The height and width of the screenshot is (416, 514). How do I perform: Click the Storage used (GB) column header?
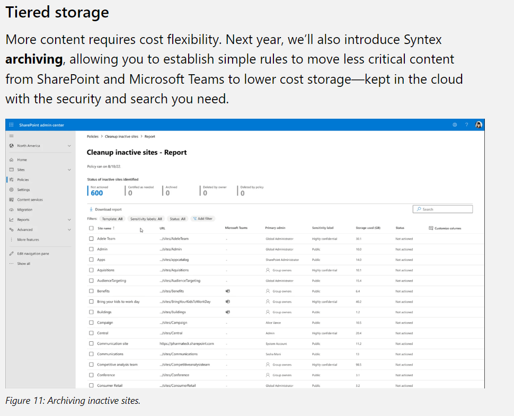point(368,228)
